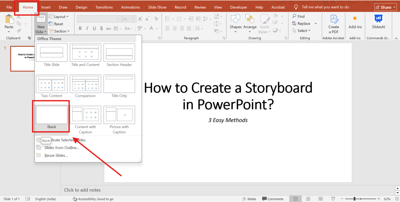Expand the Select dropdown in Editing

[x=301, y=30]
